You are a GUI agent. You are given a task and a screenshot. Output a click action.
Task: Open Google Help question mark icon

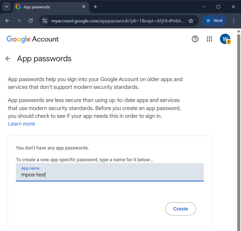pos(195,39)
